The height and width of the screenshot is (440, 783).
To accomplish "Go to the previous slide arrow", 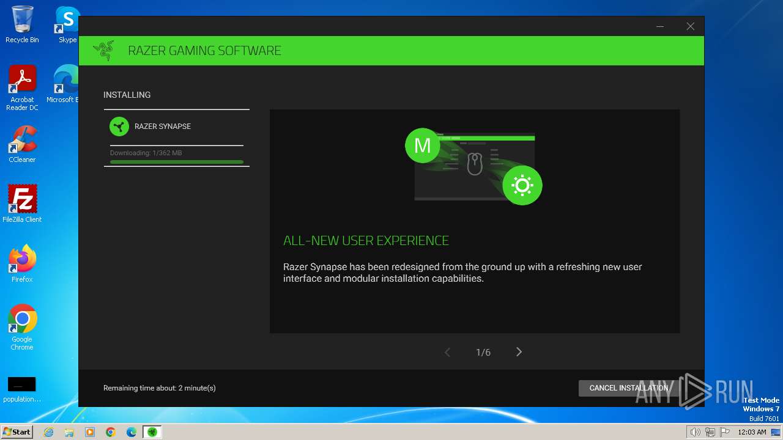I will coord(447,352).
